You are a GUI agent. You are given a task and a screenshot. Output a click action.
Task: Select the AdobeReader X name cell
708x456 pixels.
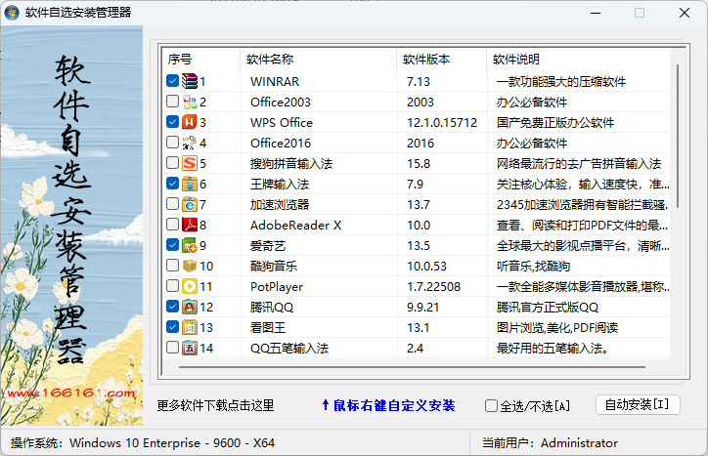295,225
